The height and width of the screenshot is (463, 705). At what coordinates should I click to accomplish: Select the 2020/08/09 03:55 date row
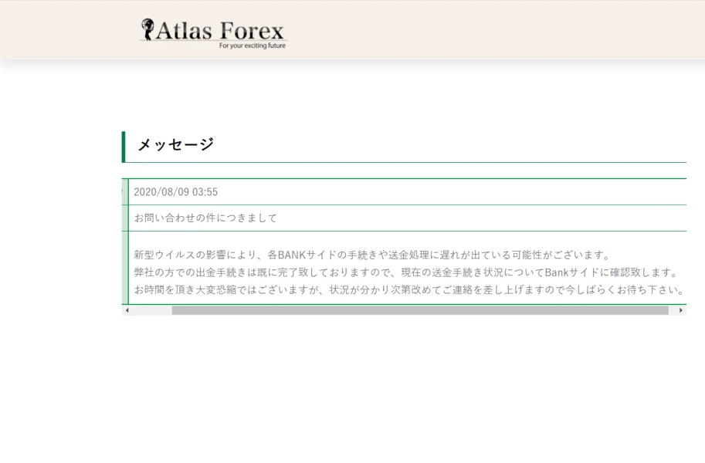point(176,192)
